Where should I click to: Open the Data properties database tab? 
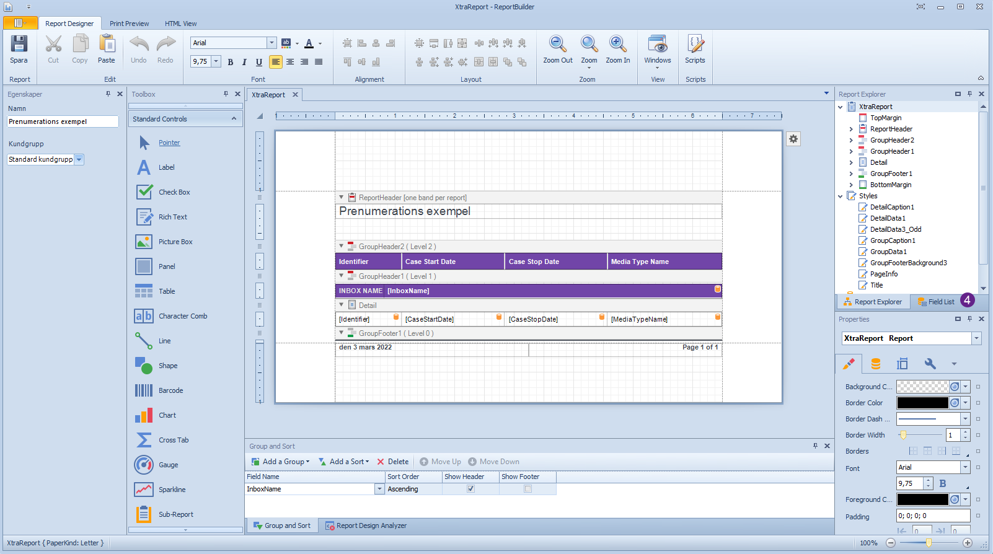click(875, 364)
